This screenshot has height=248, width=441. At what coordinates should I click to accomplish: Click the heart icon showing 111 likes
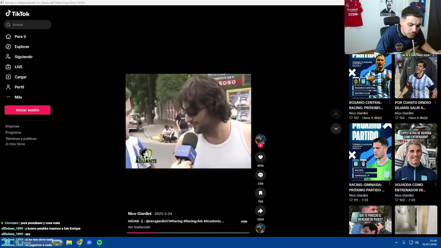351,200
